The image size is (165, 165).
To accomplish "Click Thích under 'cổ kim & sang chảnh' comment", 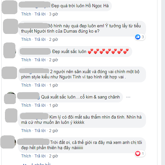I will (x=26, y=105).
